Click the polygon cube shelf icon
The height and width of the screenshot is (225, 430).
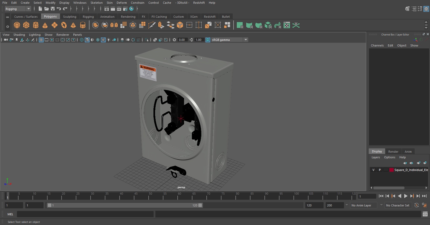[x=26, y=25]
